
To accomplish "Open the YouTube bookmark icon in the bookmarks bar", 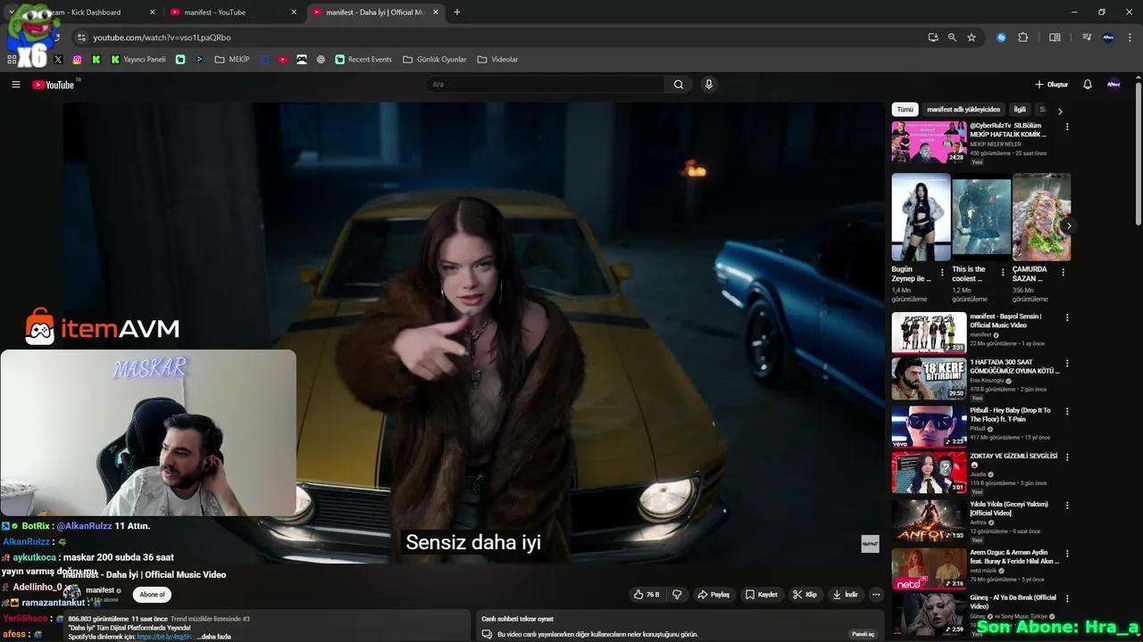I will tap(283, 60).
